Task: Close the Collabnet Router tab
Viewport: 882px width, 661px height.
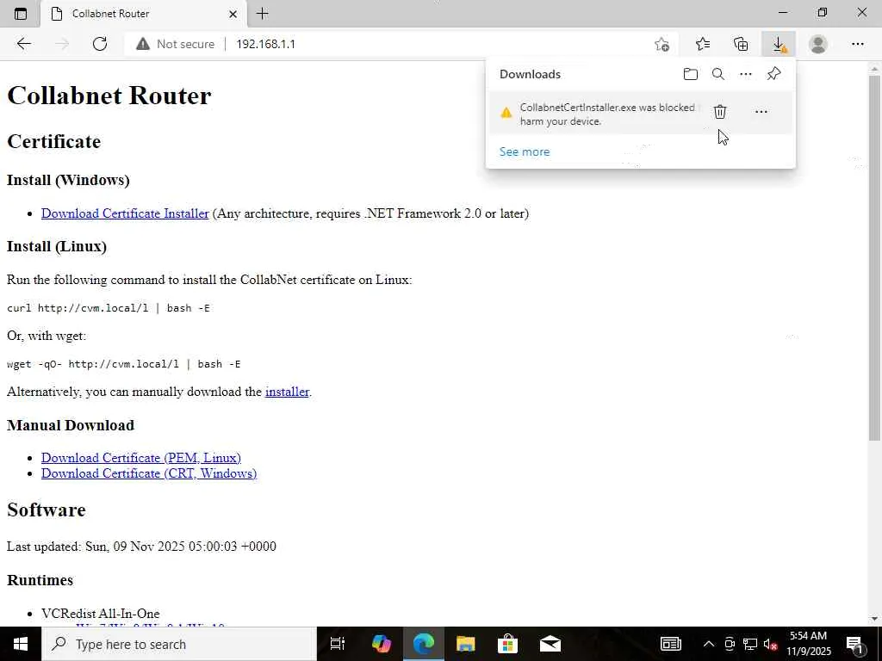Action: coord(233,14)
